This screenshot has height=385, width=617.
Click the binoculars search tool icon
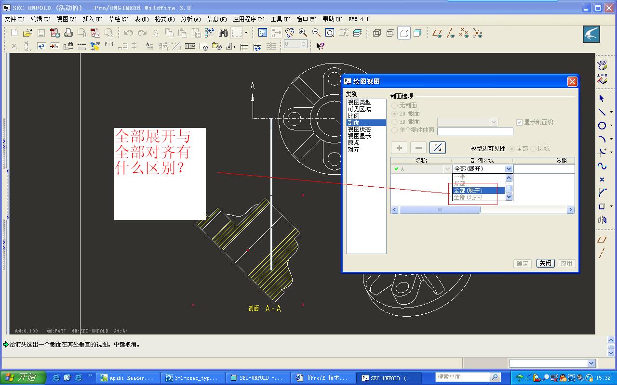[223, 33]
